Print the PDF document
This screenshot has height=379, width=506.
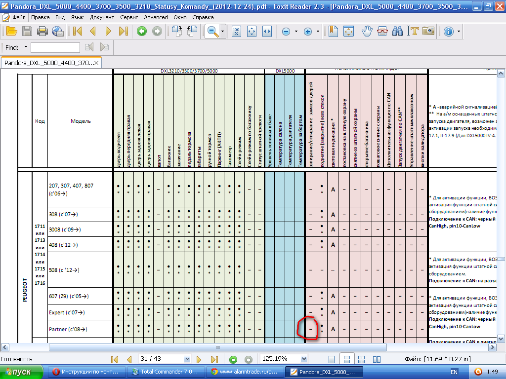point(42,31)
